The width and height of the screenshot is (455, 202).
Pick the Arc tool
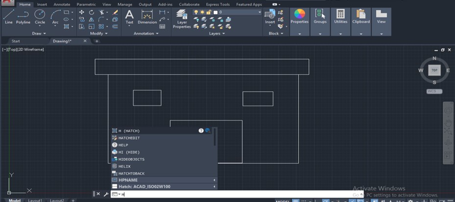click(55, 17)
